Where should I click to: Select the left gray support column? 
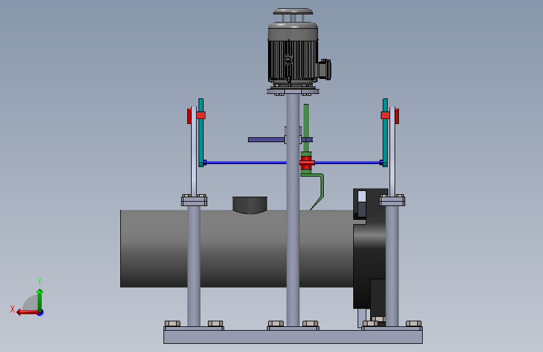click(x=194, y=266)
